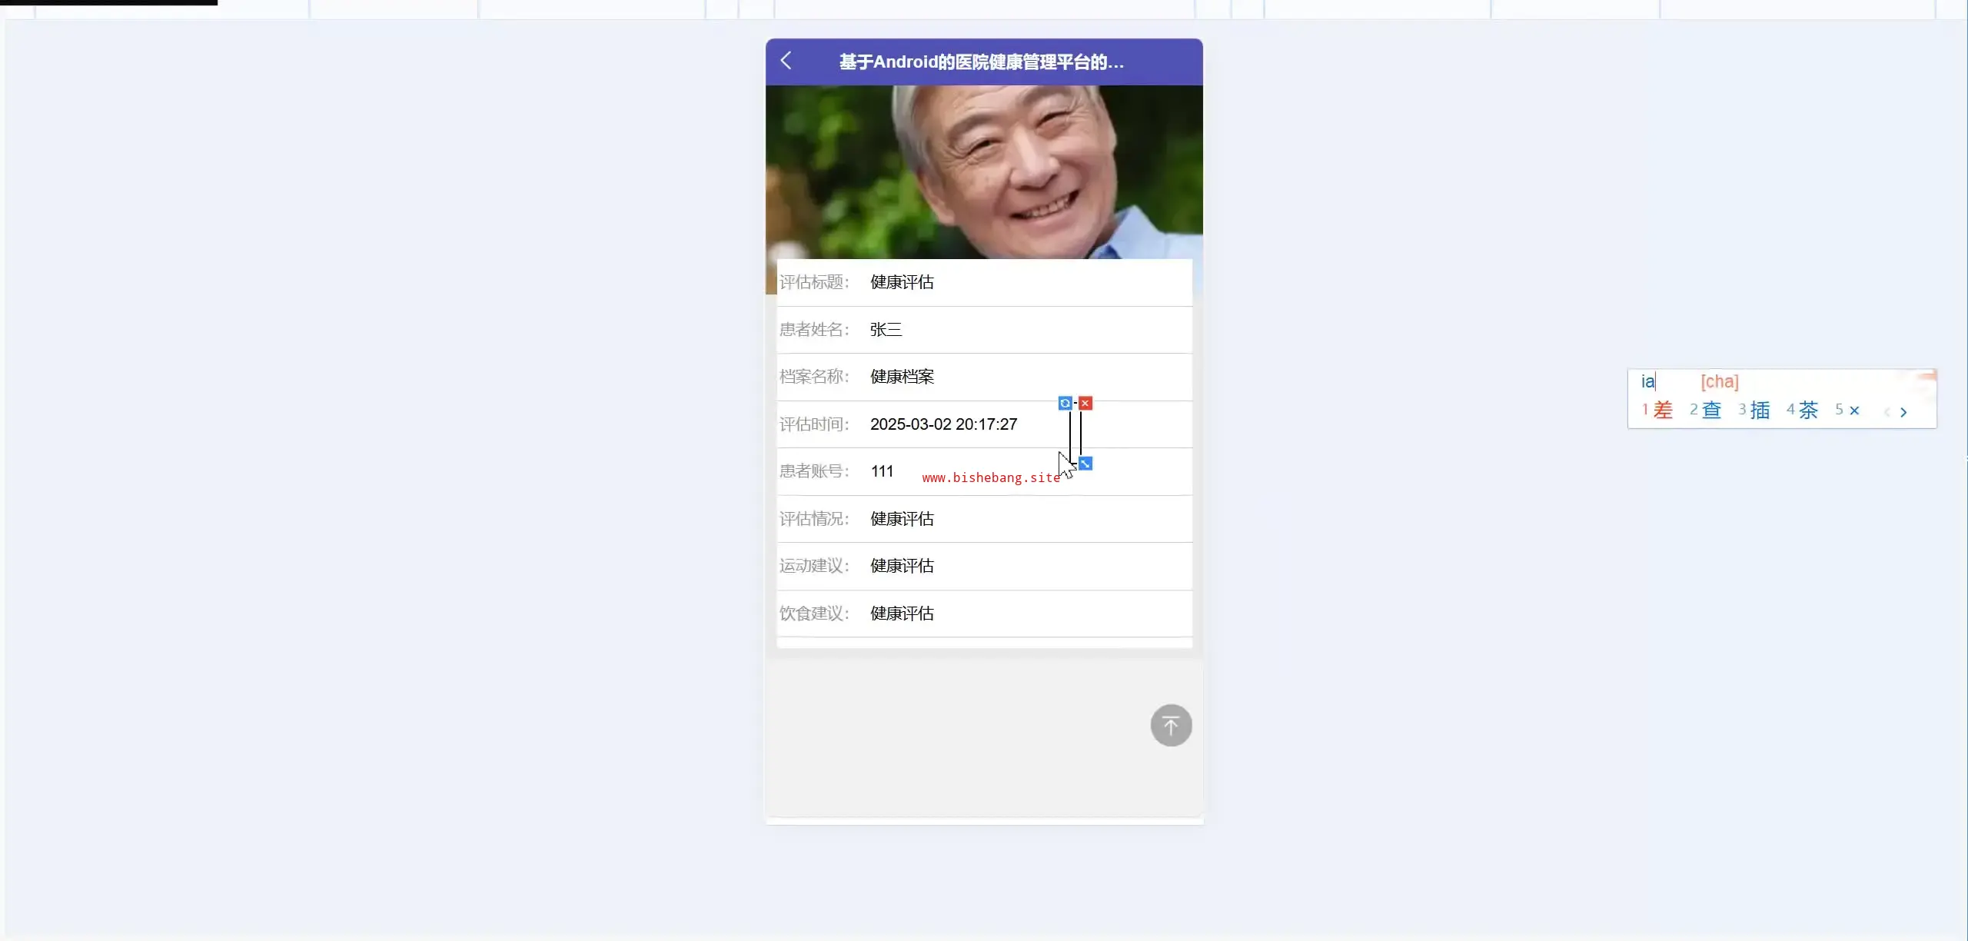This screenshot has width=1968, height=941.
Task: Pick IME candidate 3 插
Action: [x=1759, y=411]
